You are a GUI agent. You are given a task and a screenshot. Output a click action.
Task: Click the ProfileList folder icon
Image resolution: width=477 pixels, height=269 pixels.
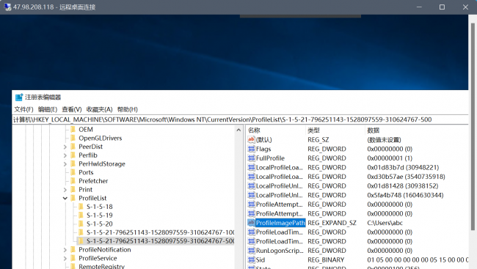[x=73, y=198]
